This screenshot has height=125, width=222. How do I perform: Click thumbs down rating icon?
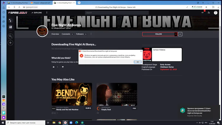tap(63, 67)
